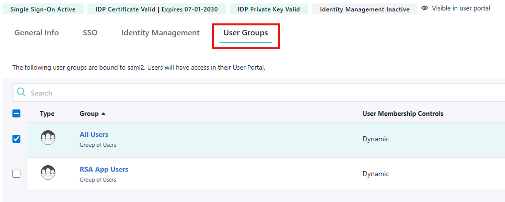
Task: Click the Identity Management Inactive badge
Action: [364, 9]
